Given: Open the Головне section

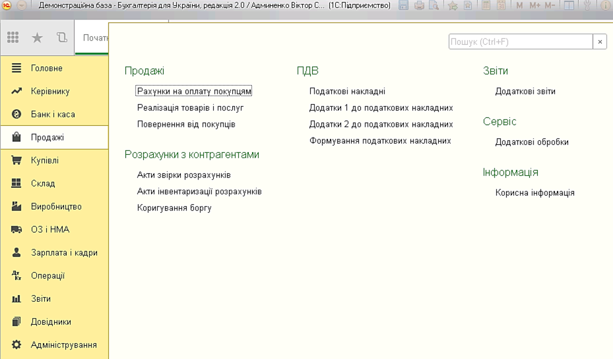Looking at the screenshot, I should 55,68.
